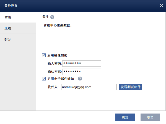Click the 输入密码 label text

55,63
